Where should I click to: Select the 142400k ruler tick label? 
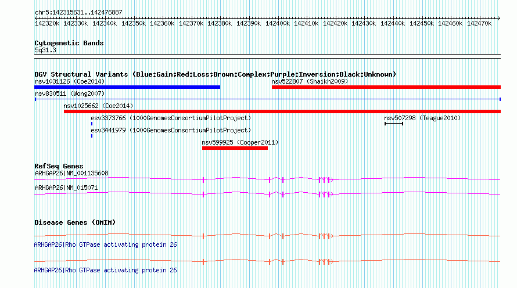[278, 23]
